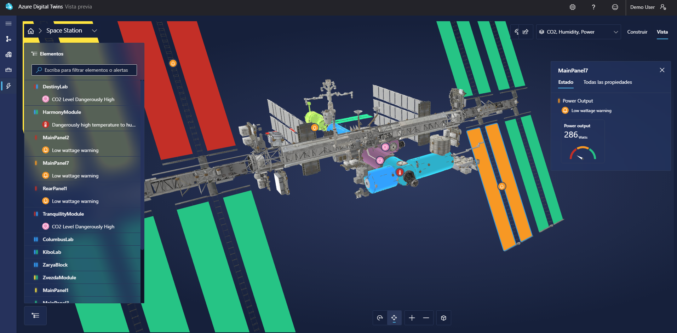677x333 pixels.
Task: Click Low wattage warning in MainPanel7 panel
Action: (x=591, y=111)
